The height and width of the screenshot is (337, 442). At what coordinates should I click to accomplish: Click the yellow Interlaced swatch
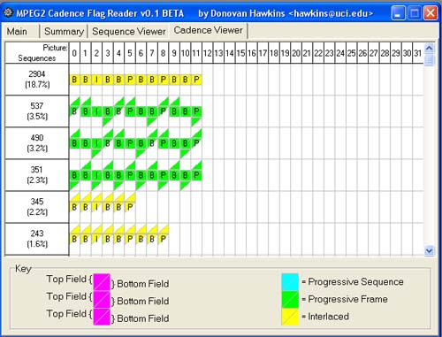(x=290, y=317)
